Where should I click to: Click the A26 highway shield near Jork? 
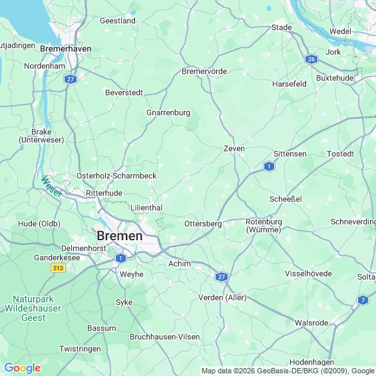(x=311, y=59)
